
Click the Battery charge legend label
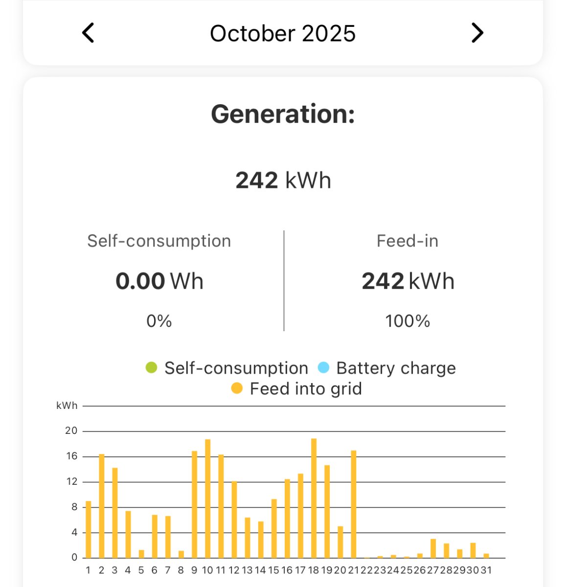click(396, 368)
